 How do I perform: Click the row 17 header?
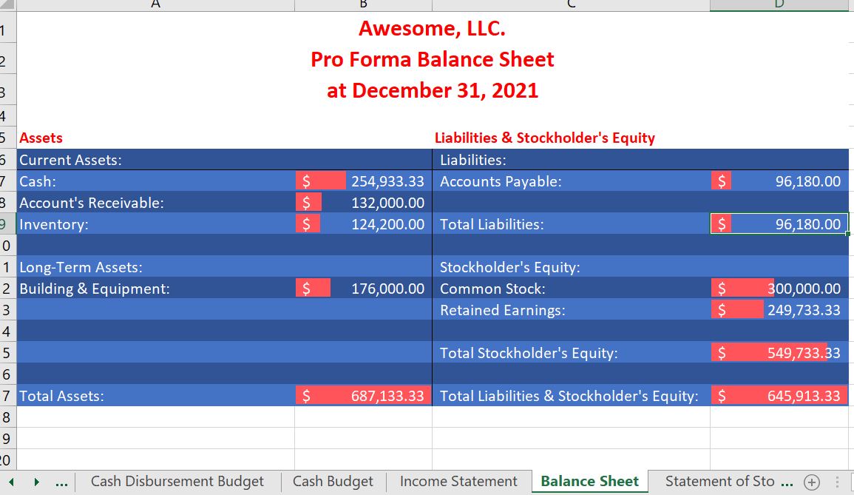click(x=6, y=396)
